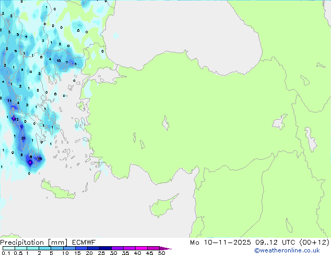Click the 10–15 mm legend swatch

click(69, 248)
